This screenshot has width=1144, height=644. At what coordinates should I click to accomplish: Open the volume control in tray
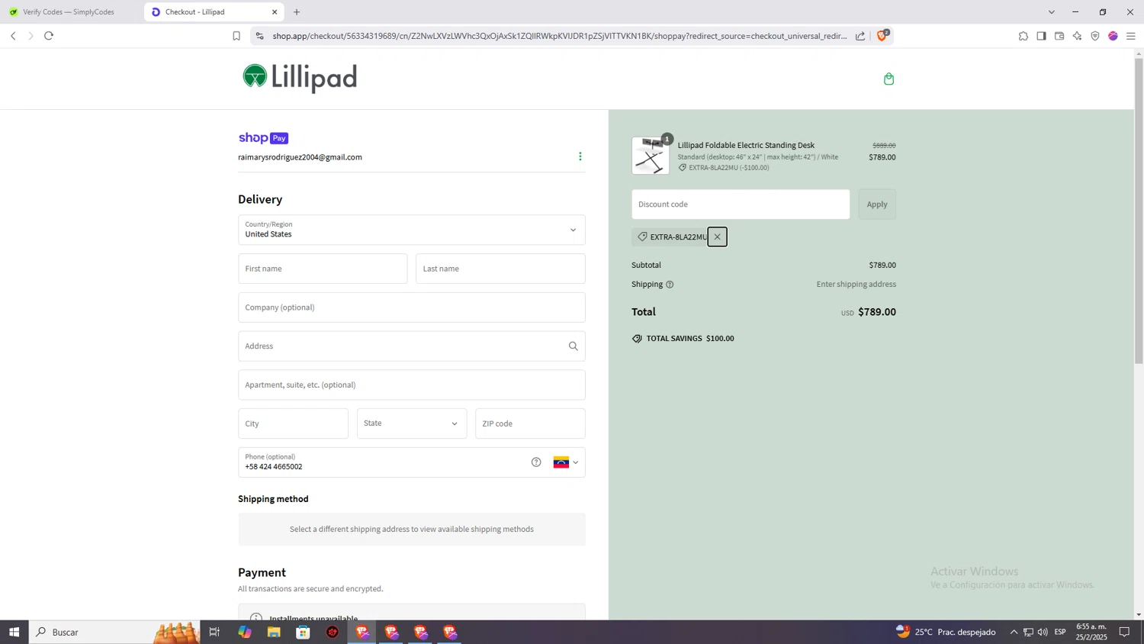click(1043, 632)
